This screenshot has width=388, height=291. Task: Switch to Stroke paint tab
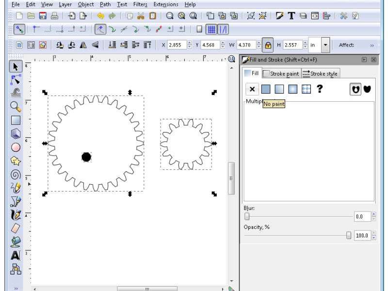pos(281,74)
